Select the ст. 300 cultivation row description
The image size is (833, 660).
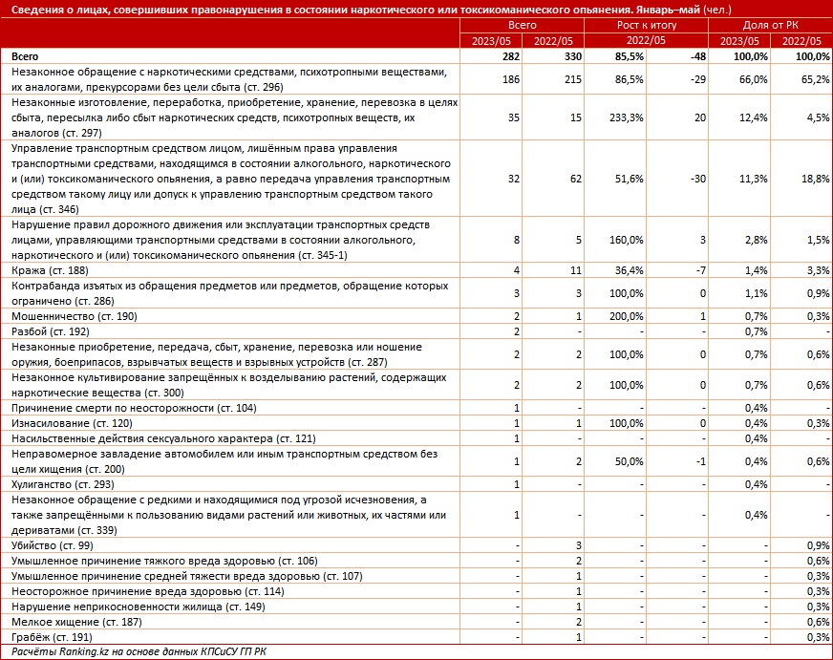pos(229,385)
